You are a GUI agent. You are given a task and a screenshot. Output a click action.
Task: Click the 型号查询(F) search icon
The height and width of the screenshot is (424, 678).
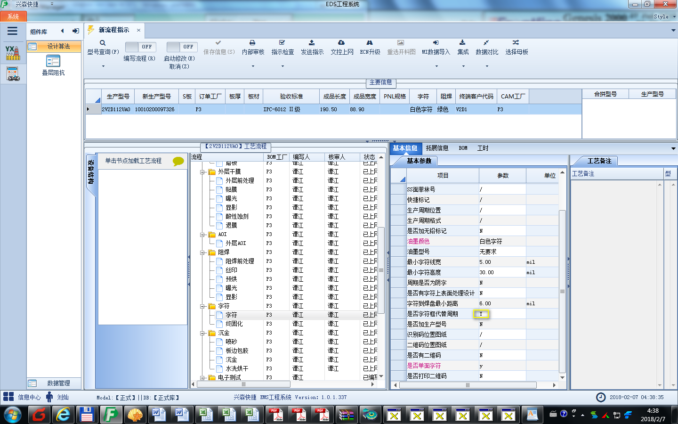pos(103,43)
